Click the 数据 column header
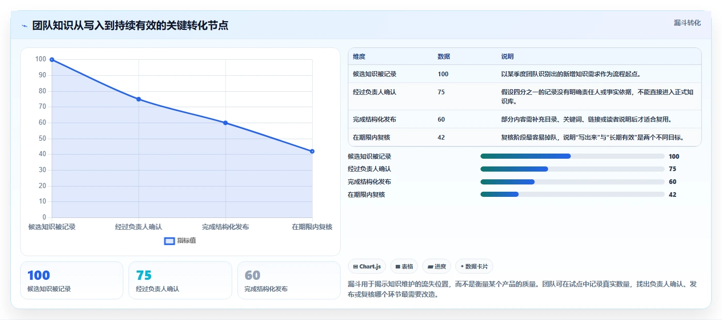Image resolution: width=722 pixels, height=320 pixels. pos(444,57)
